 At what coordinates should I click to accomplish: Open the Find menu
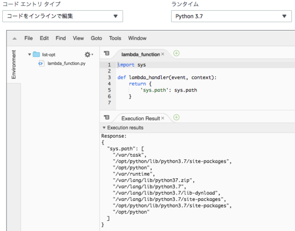point(60,38)
